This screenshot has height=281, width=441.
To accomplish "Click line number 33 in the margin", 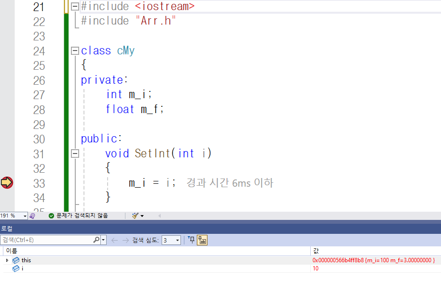I will coord(39,183).
